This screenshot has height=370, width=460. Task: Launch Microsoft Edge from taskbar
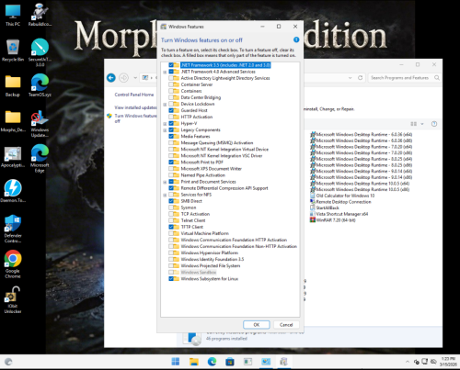(x=212, y=362)
